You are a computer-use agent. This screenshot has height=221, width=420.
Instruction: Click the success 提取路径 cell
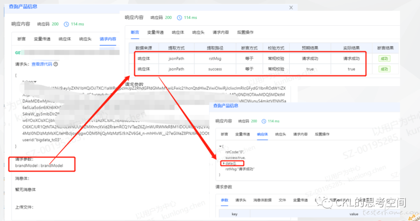coord(215,69)
